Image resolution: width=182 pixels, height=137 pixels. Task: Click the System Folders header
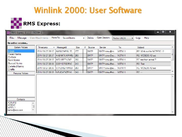point(21,47)
